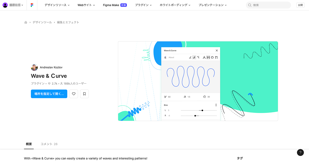Open Figma Make in navigation bar
The image size is (309, 161).
tap(115, 5)
